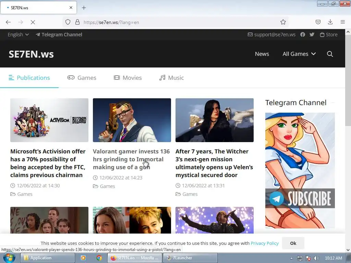
Task: Select the Publications tab
Action: pyautogui.click(x=29, y=78)
